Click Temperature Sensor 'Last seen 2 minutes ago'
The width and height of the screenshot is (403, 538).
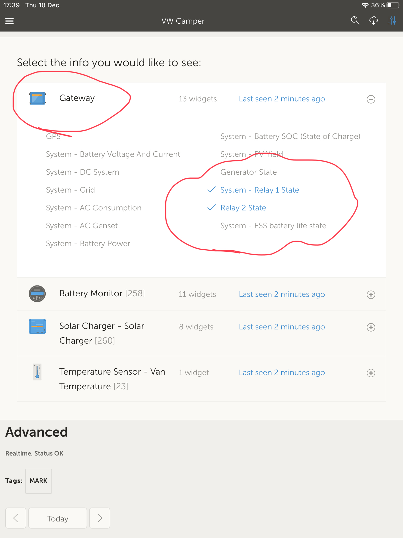282,373
